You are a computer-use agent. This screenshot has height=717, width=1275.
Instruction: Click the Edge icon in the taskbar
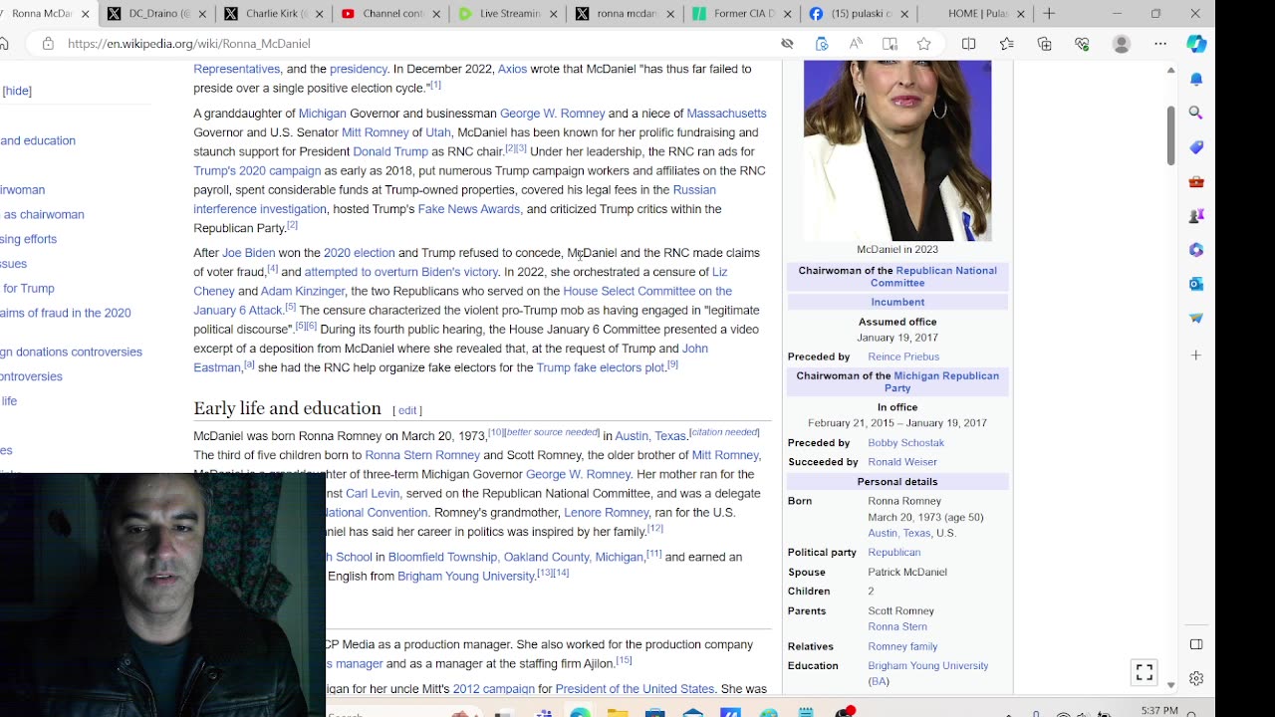coord(580,712)
